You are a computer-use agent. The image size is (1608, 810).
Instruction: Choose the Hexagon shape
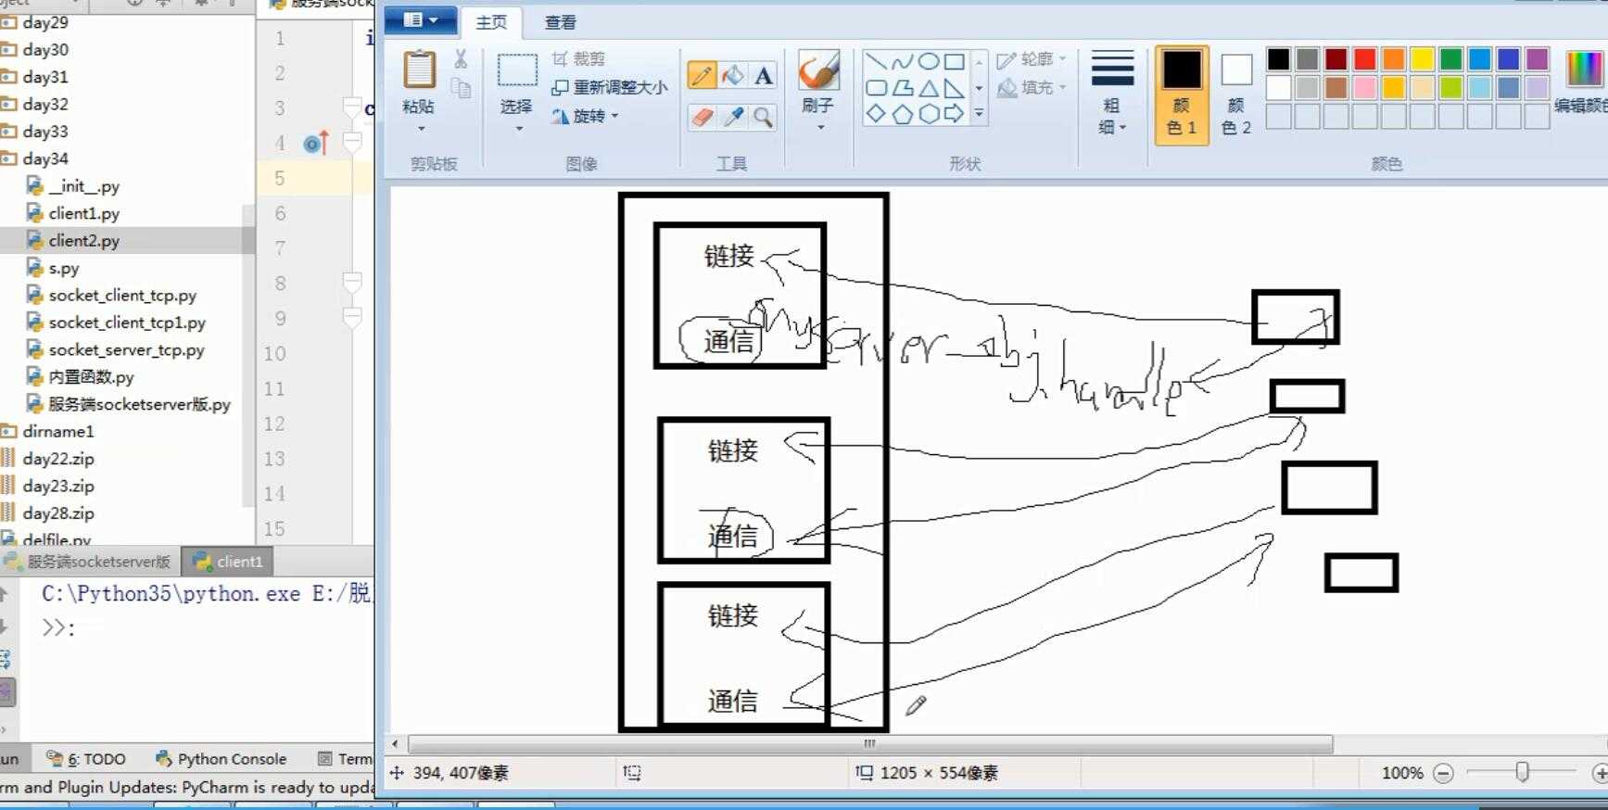pos(928,114)
